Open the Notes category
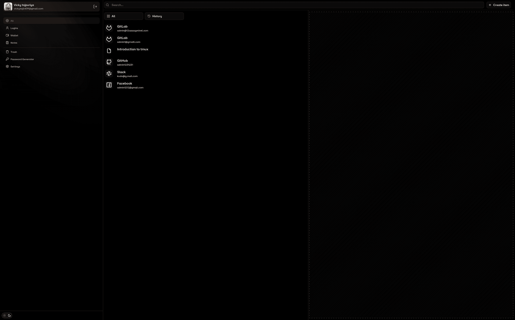This screenshot has height=320, width=515. tap(14, 43)
